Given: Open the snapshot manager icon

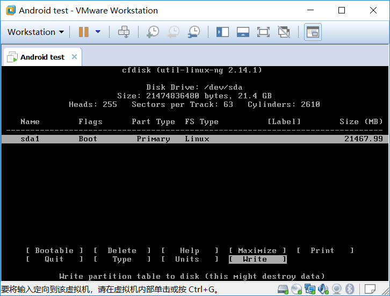Looking at the screenshot, I should pyautogui.click(x=193, y=32).
